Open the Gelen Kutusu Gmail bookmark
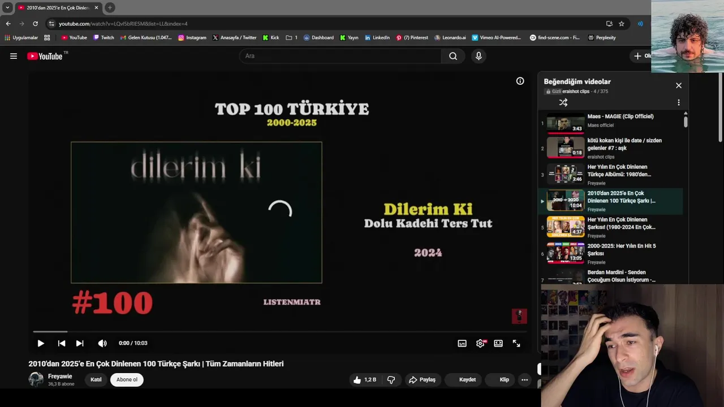724x407 pixels. [x=146, y=38]
